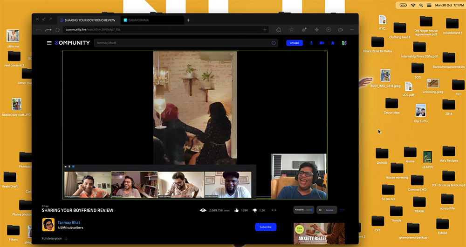Like the video with thumbs-up icon
Image resolution: width=466 pixels, height=247 pixels.
237,210
